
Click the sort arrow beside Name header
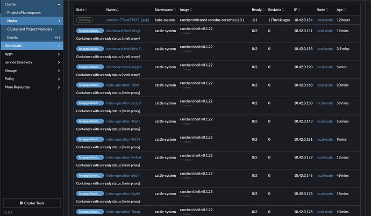pyautogui.click(x=118, y=10)
